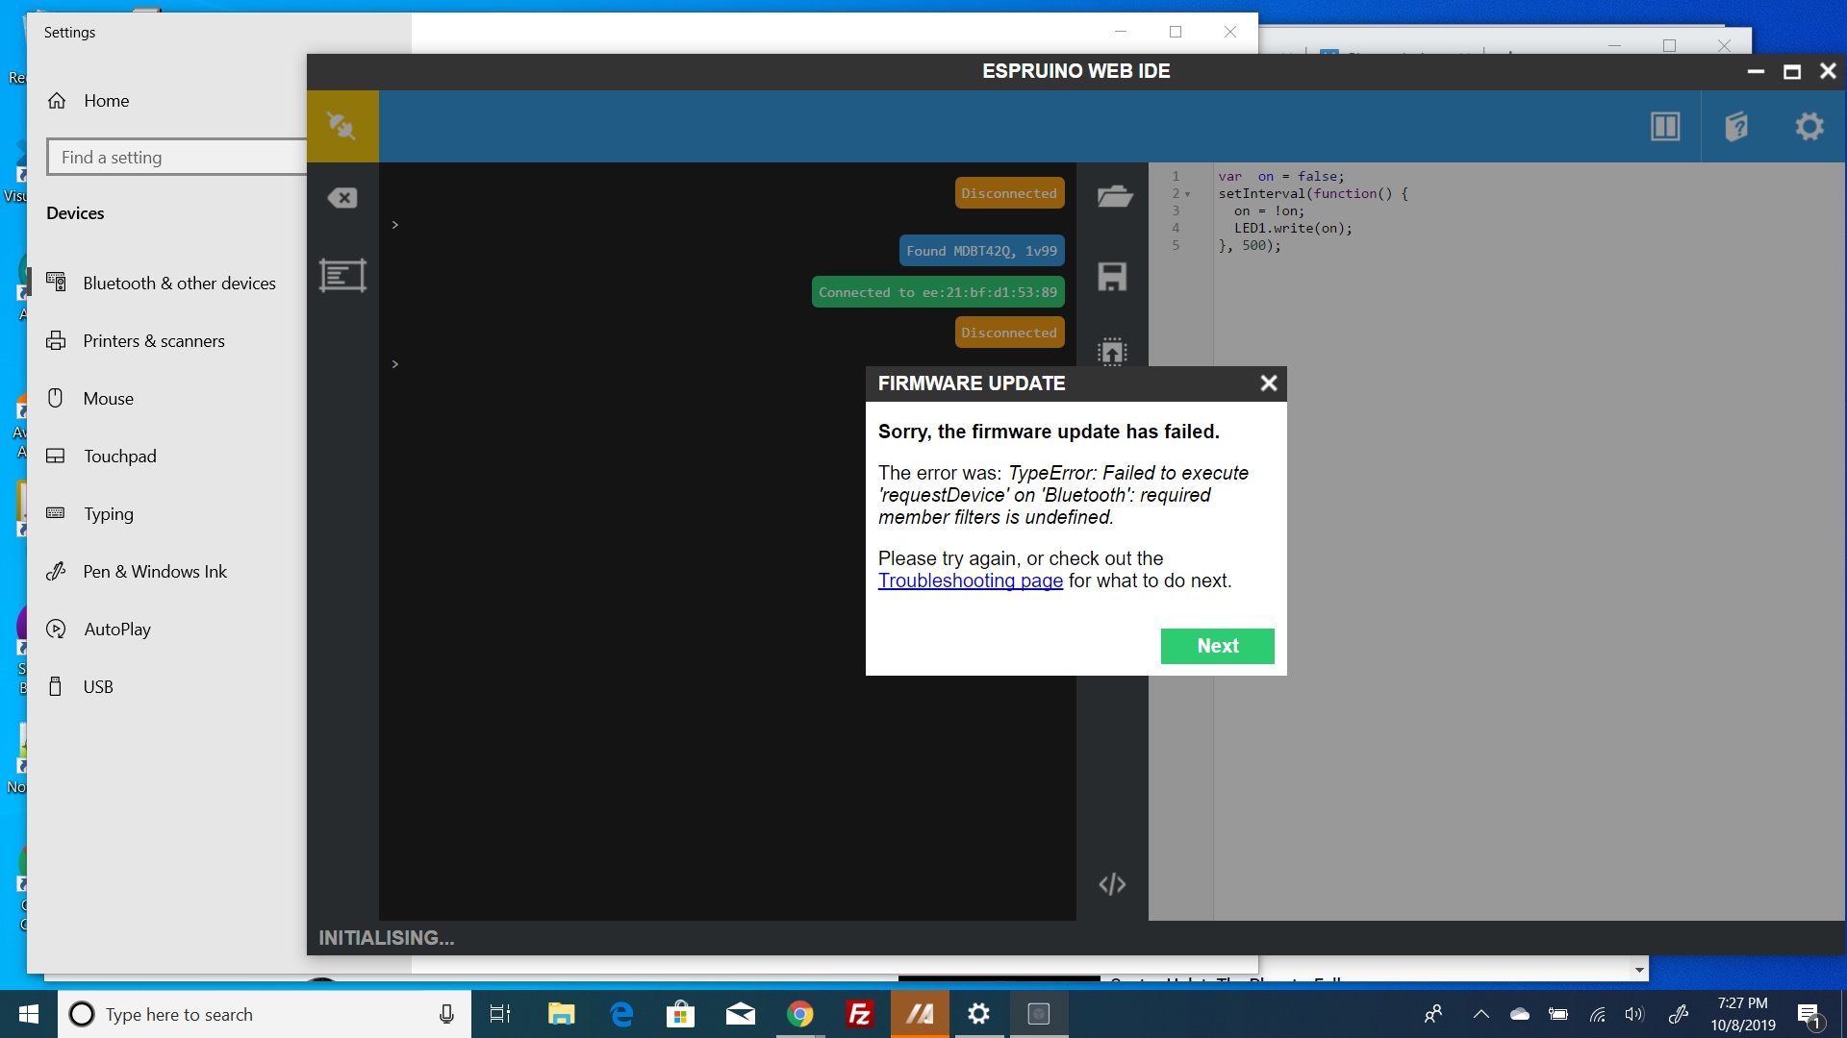
Task: Open a file using the folder icon
Action: pyautogui.click(x=1113, y=196)
